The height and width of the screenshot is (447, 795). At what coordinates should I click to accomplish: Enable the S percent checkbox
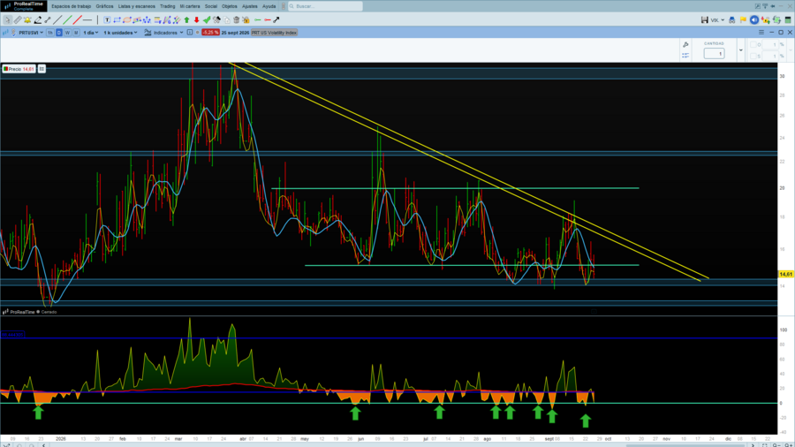pos(753,56)
